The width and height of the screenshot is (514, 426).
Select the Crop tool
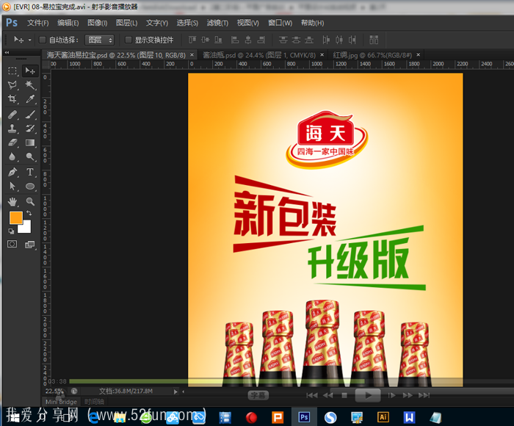coord(12,98)
